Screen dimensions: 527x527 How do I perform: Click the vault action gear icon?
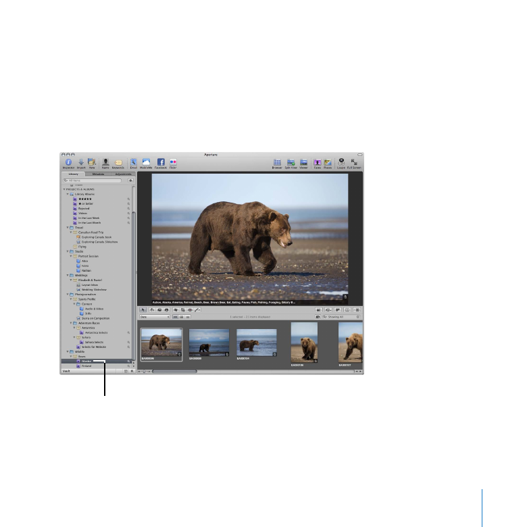point(132,371)
